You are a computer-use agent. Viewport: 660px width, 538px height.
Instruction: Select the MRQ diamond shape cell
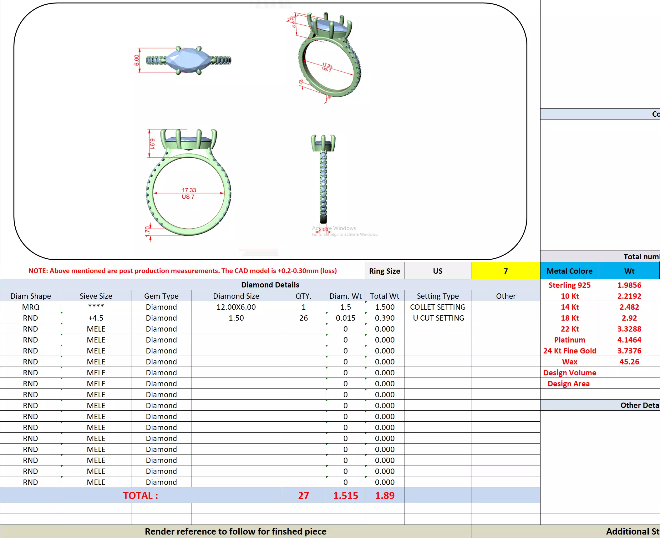click(x=31, y=307)
